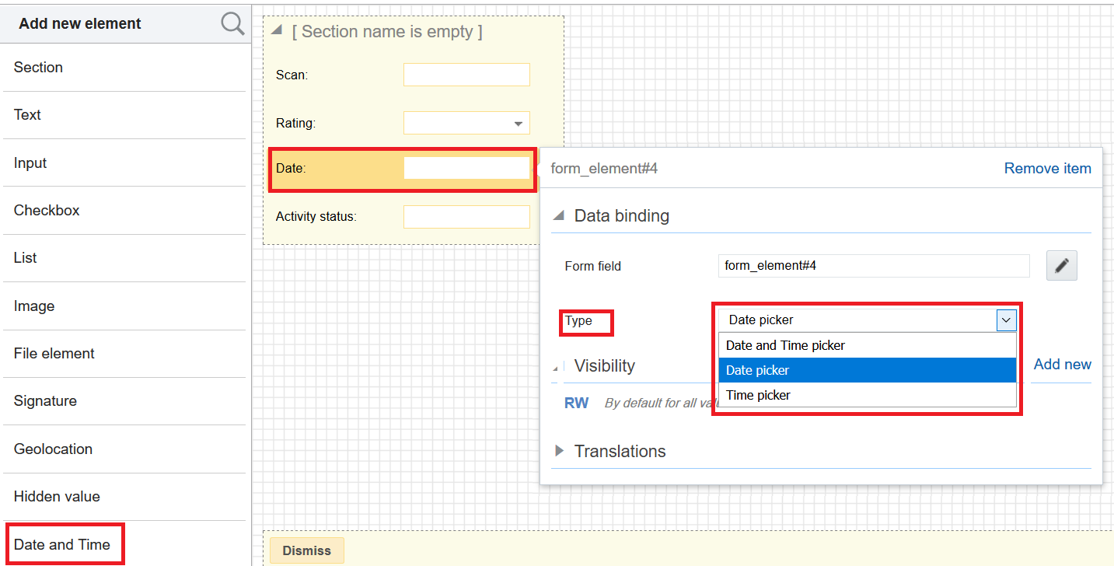1114x566 pixels.
Task: Add a Geolocation element
Action: click(x=53, y=449)
